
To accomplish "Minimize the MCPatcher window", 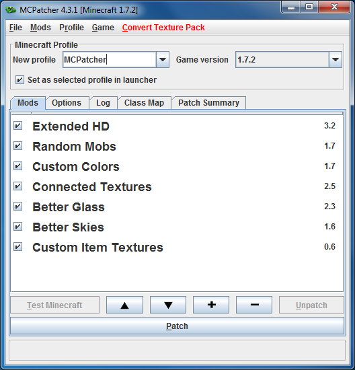I will (291, 7).
